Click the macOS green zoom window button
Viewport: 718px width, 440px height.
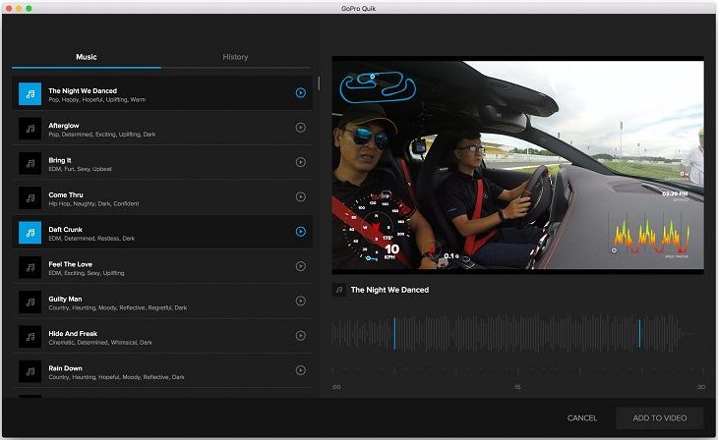pyautogui.click(x=29, y=8)
